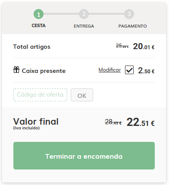Click the progress line between steps 1 and 2
The height and width of the screenshot is (185, 169).
[61, 14]
